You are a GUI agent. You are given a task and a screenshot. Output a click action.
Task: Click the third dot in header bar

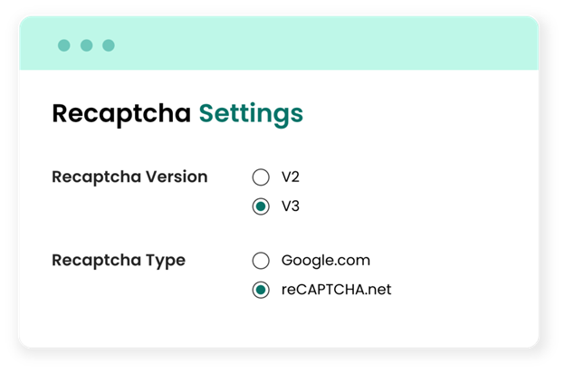tap(109, 45)
